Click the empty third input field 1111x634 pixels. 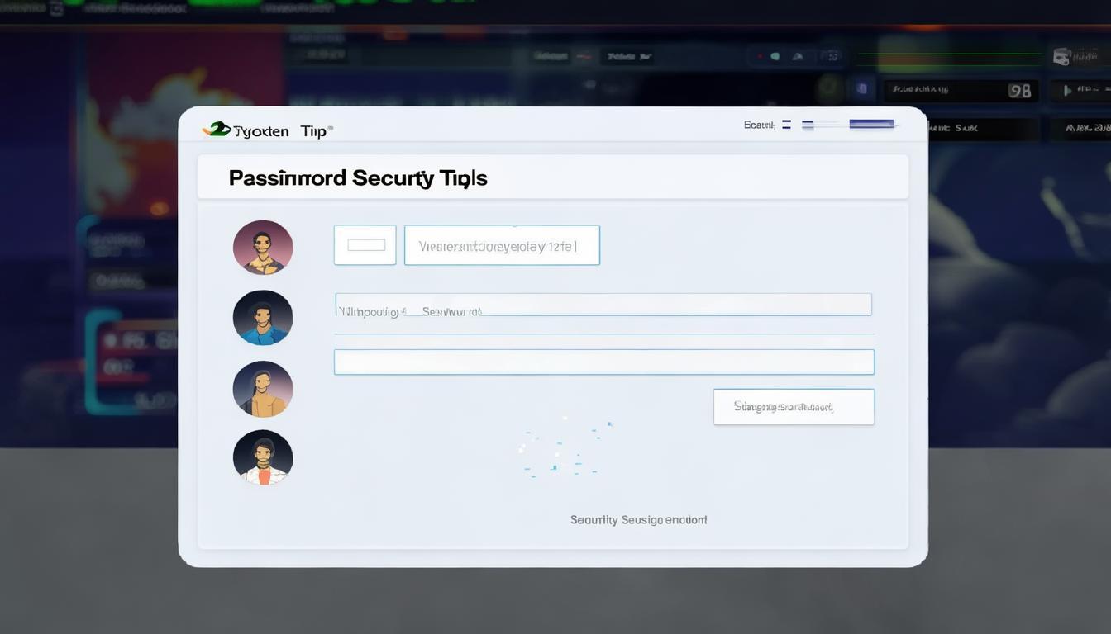603,362
